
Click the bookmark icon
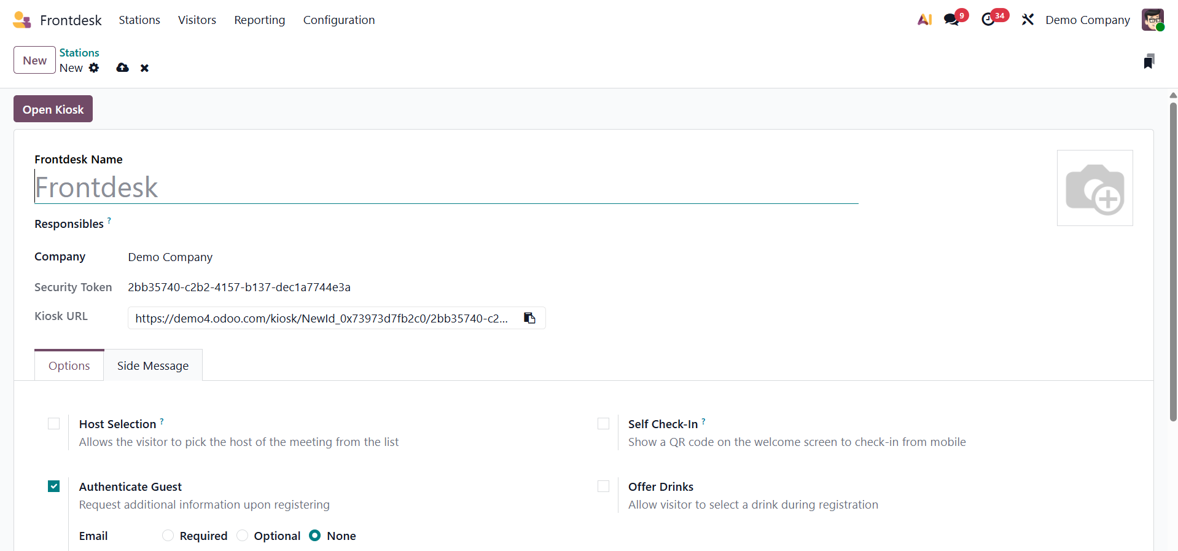tap(1149, 61)
